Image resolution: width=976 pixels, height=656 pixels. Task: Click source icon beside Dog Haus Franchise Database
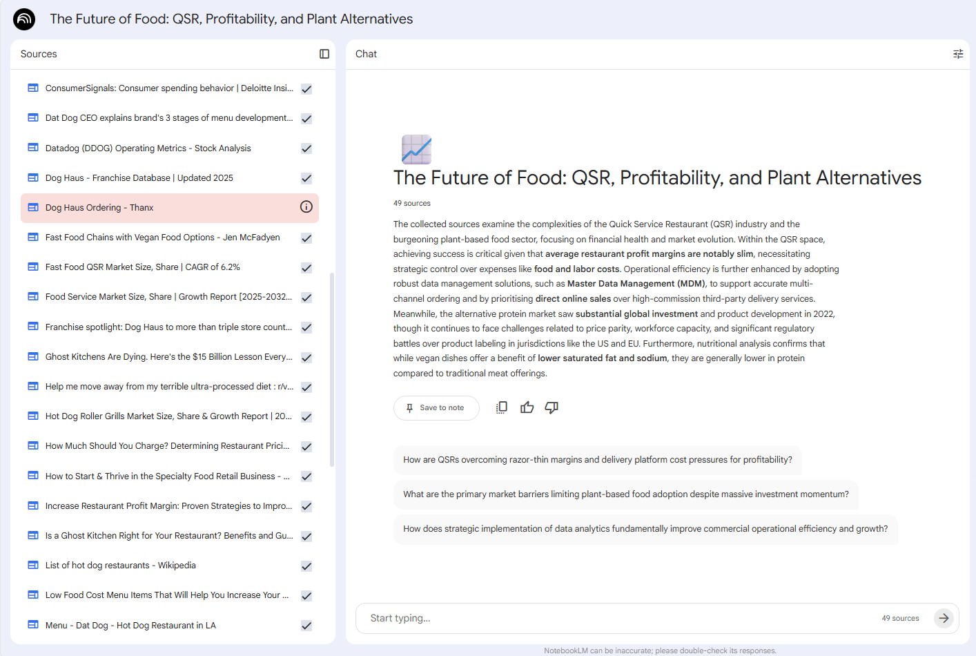point(33,177)
